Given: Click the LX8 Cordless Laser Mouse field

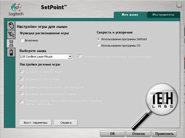Looking at the screenshot, I should [46, 57].
